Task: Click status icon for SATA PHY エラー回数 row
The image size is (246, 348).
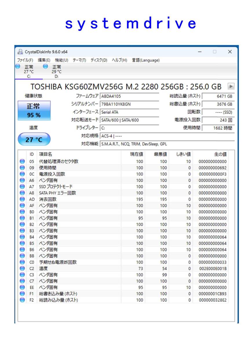Action: (22, 193)
